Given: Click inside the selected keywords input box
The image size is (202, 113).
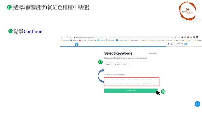Looking at the screenshot, I should 131,67.
